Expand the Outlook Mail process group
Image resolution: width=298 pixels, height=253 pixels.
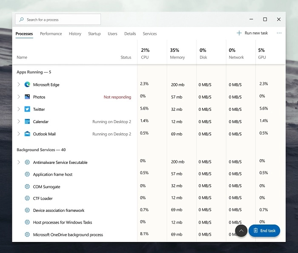pos(18,134)
